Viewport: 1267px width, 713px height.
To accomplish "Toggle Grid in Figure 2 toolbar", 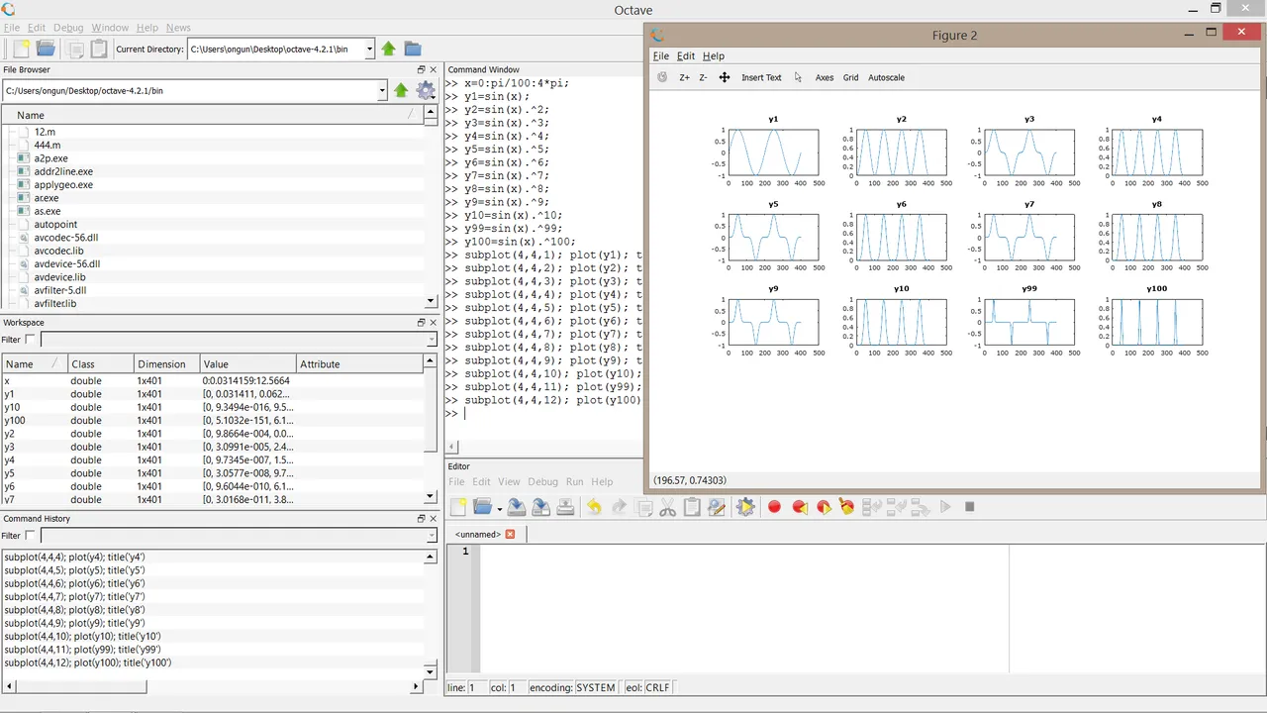I will point(850,77).
